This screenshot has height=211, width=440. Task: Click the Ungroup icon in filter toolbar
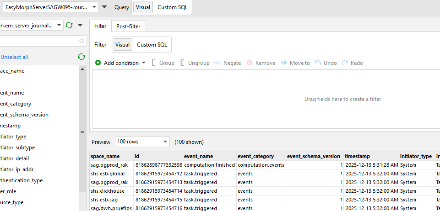(x=182, y=63)
